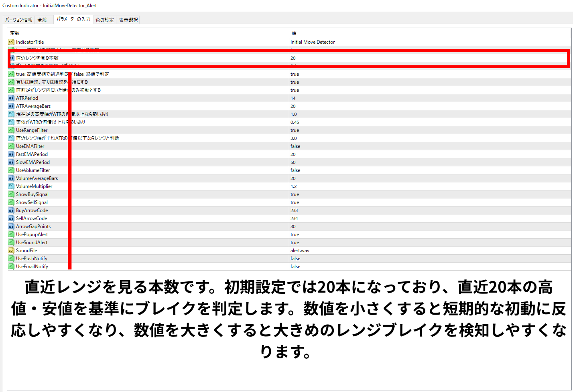
Task: Click the 値 column header
Action: pos(294,33)
